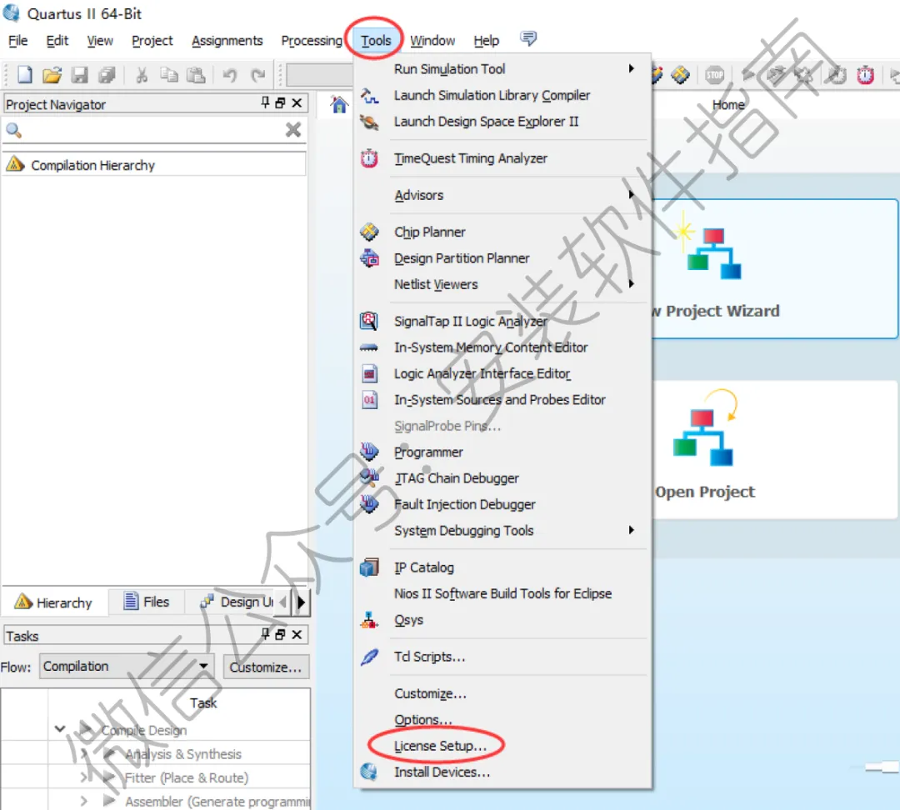Expand System Debugging Tools submenu

click(502, 531)
